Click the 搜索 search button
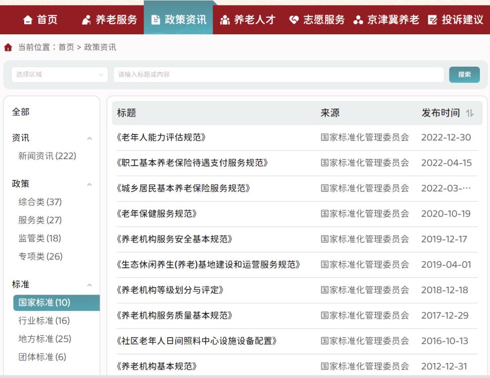490x378 pixels. pyautogui.click(x=464, y=74)
